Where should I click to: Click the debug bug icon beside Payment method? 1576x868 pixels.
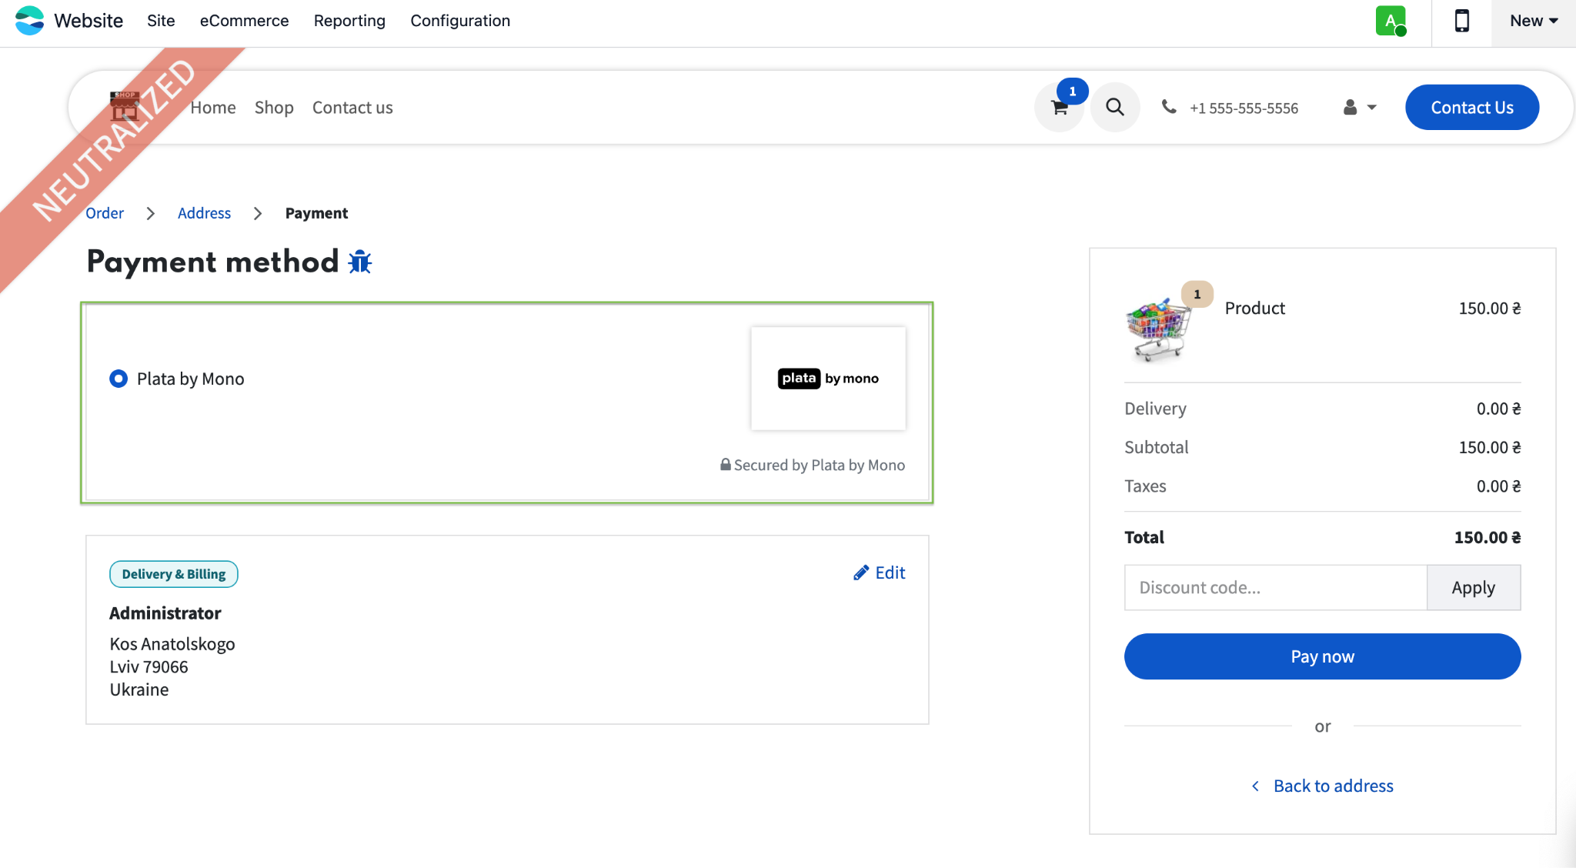(x=359, y=262)
